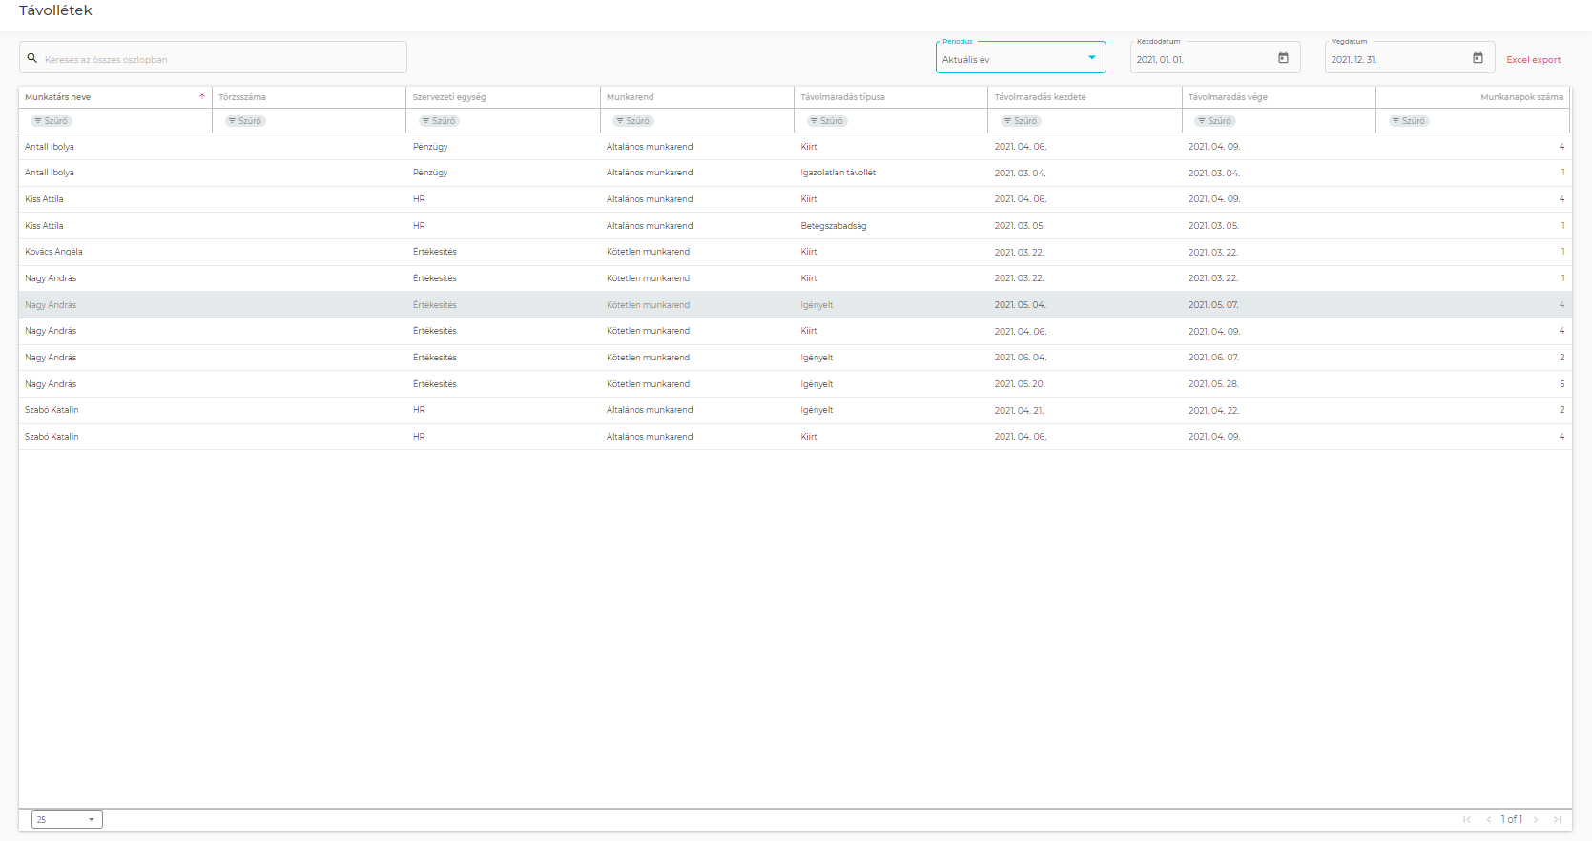This screenshot has width=1592, height=841.
Task: Open Szűrő filter under Szervezeti egység
Action: tap(440, 121)
